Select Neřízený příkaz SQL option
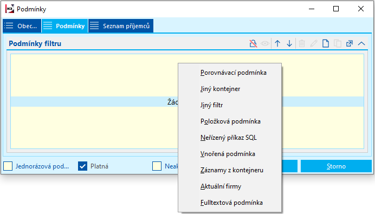This screenshot has width=375, height=214. (230, 138)
